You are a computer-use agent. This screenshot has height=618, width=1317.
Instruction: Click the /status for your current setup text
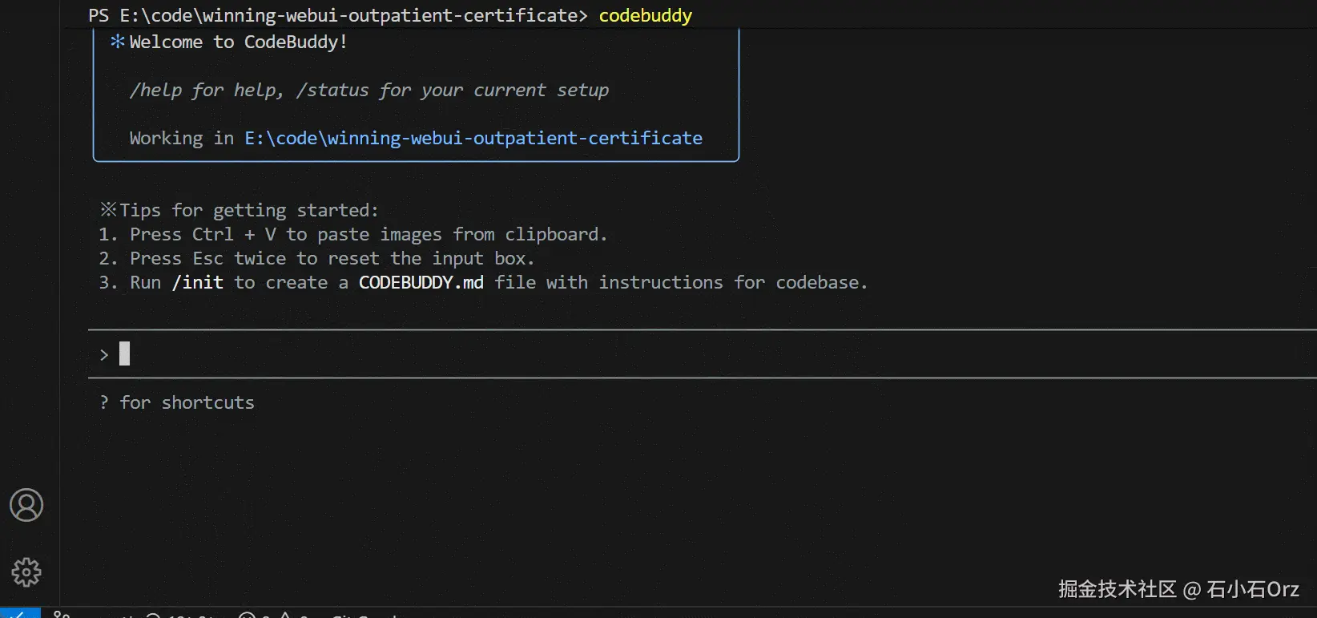(453, 90)
